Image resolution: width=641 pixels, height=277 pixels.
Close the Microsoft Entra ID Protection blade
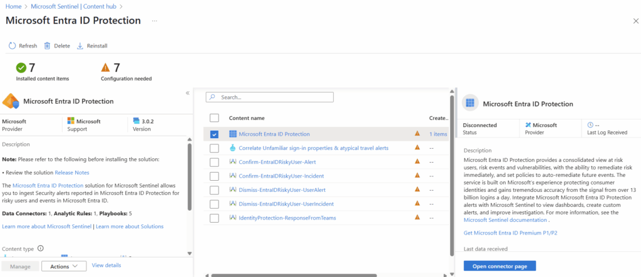point(636,21)
